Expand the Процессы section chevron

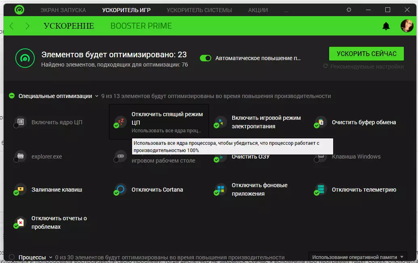pos(50,257)
